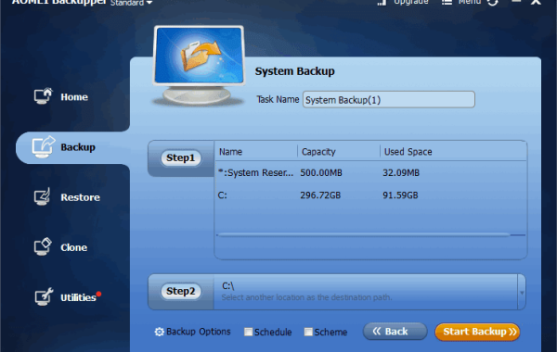Select the Backup section label
Image resolution: width=557 pixels, height=352 pixels.
click(78, 147)
